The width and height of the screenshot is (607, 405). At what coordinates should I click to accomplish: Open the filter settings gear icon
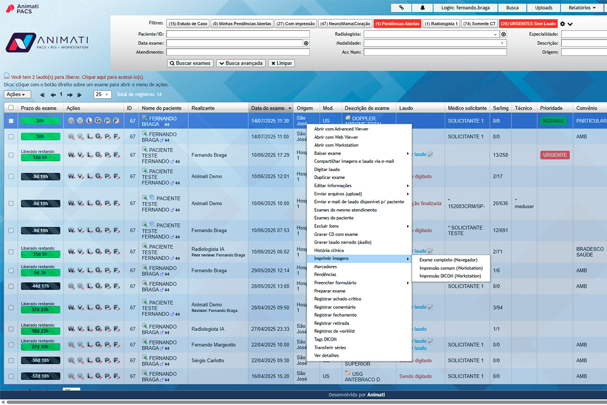562,24
